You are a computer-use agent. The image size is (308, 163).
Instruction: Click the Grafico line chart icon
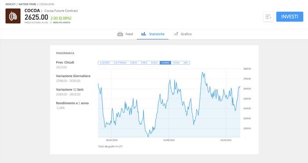click(176, 34)
